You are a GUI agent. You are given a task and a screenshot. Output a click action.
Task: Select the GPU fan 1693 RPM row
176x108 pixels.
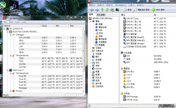click(148, 62)
